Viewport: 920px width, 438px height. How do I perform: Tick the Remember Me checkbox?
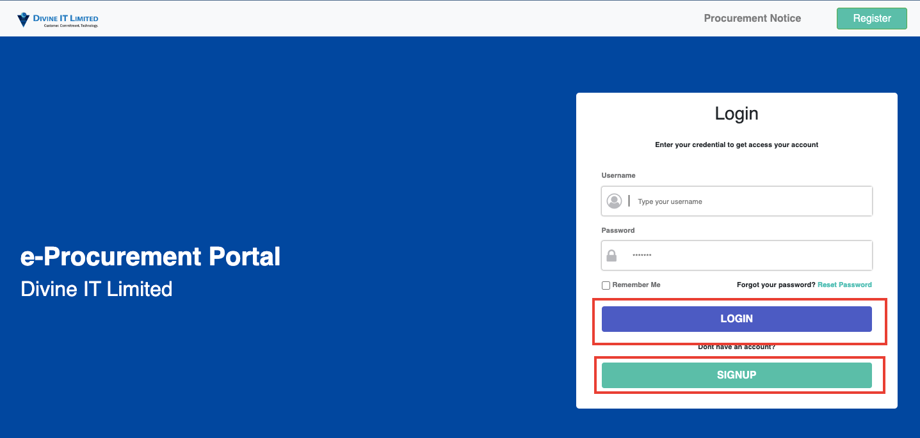click(x=606, y=285)
